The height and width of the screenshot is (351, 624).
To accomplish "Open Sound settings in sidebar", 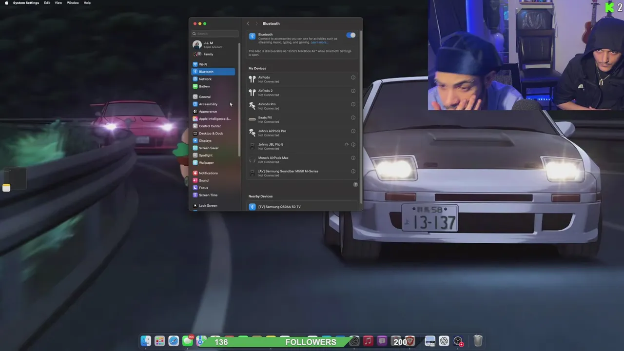I will pos(213,180).
